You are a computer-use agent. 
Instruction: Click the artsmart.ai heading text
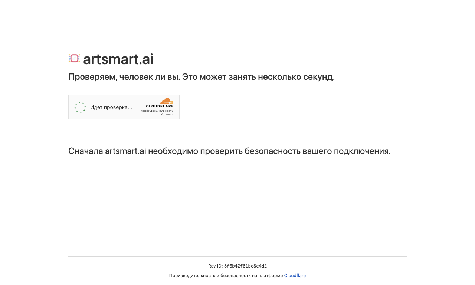click(118, 59)
